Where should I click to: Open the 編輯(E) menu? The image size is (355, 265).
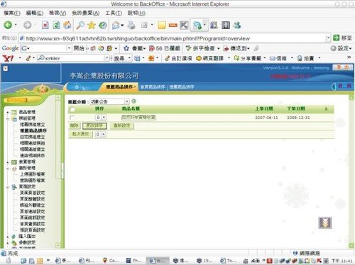pyautogui.click(x=35, y=13)
